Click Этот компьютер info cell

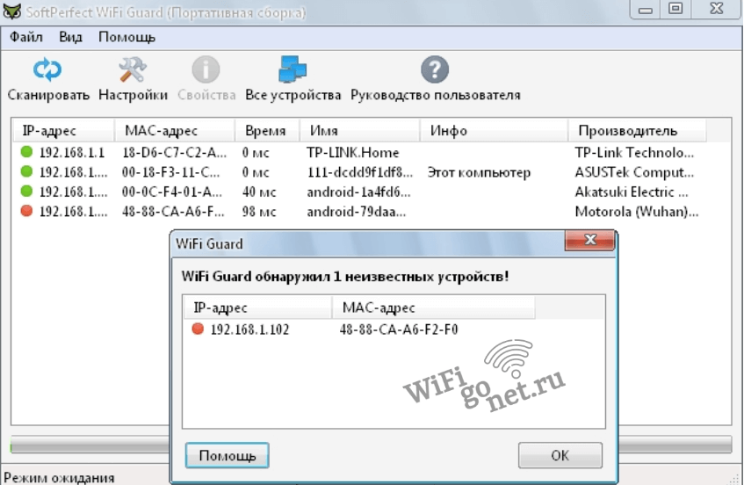(479, 172)
